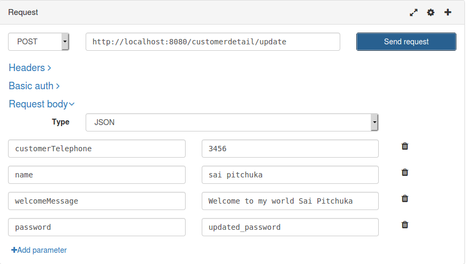Expand the Headers section
This screenshot has height=264, width=466.
click(x=30, y=68)
